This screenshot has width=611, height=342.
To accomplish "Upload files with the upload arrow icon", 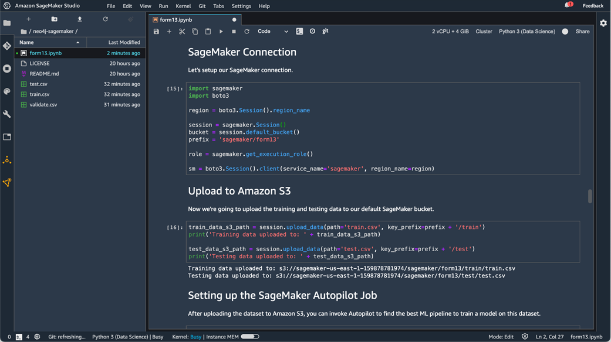I will (x=80, y=19).
